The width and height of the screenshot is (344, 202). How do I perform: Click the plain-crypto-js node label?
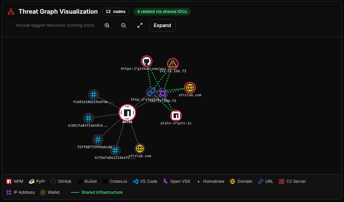point(176,123)
